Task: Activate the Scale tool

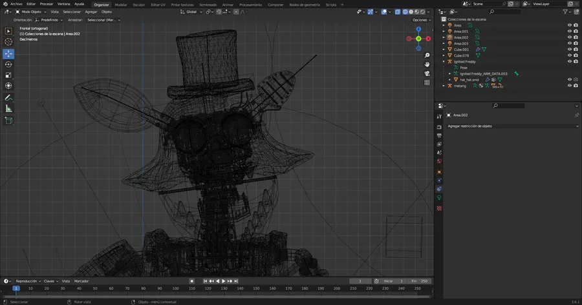Action: (x=8, y=75)
